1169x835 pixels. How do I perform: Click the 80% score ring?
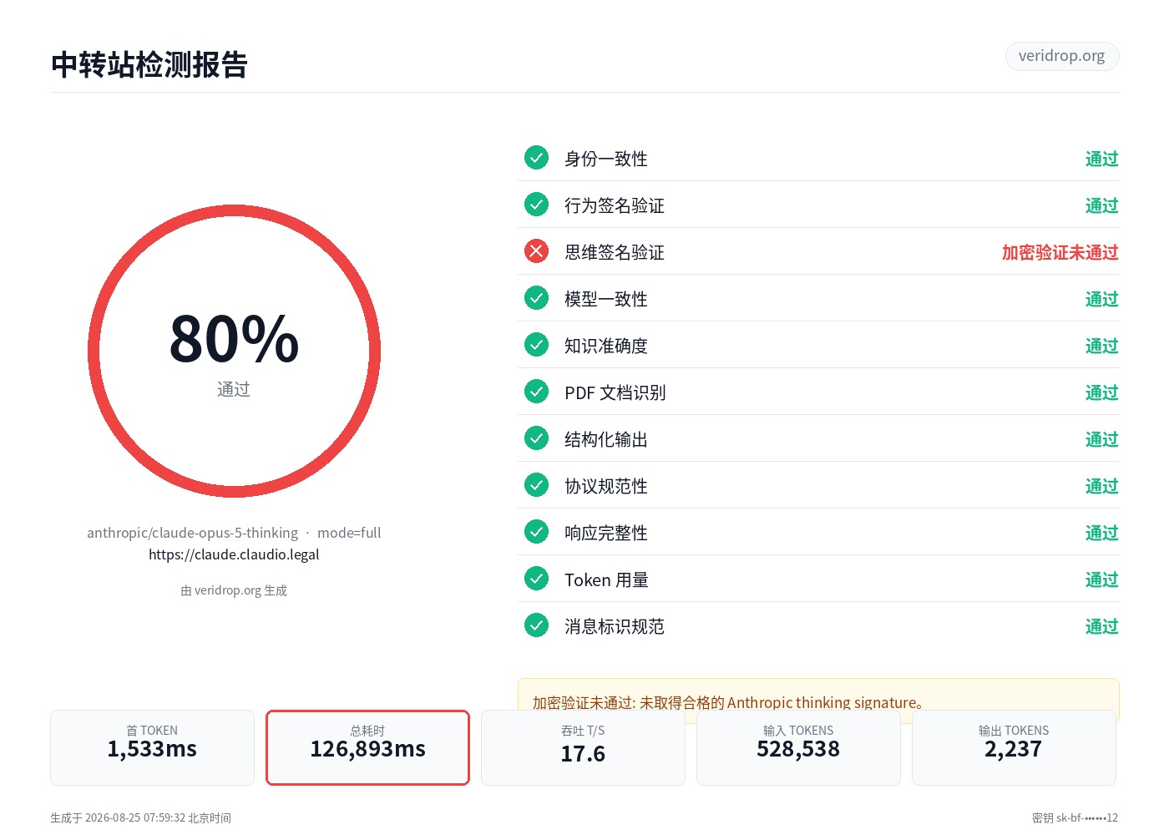234,351
